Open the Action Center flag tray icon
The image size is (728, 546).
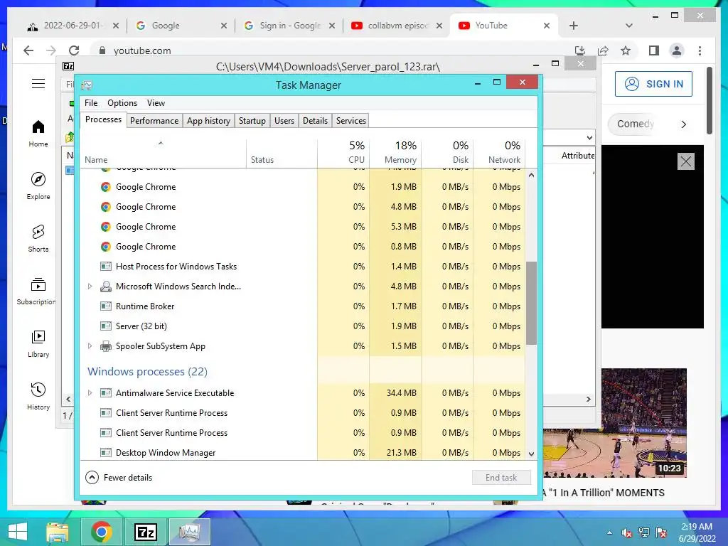pos(661,533)
